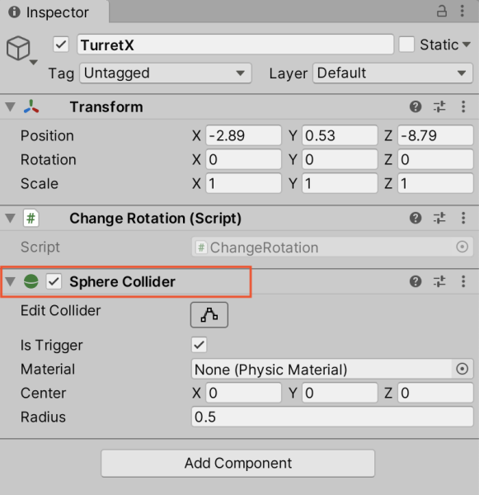Click the Radius input field
The height and width of the screenshot is (495, 479).
point(332,417)
